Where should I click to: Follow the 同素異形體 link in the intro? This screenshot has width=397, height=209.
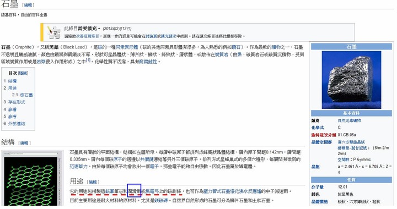pyautogui.click(x=127, y=47)
